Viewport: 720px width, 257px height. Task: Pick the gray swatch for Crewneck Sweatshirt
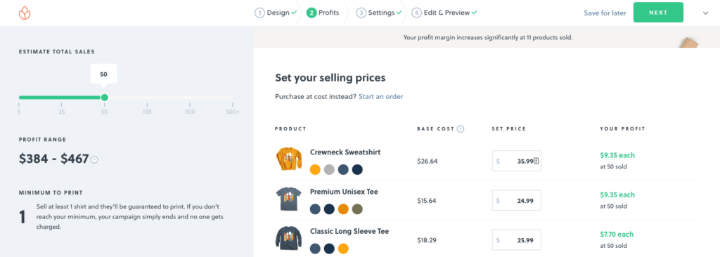(329, 170)
